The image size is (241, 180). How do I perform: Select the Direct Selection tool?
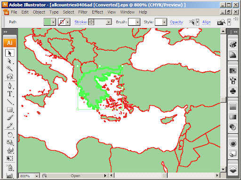[10, 61]
